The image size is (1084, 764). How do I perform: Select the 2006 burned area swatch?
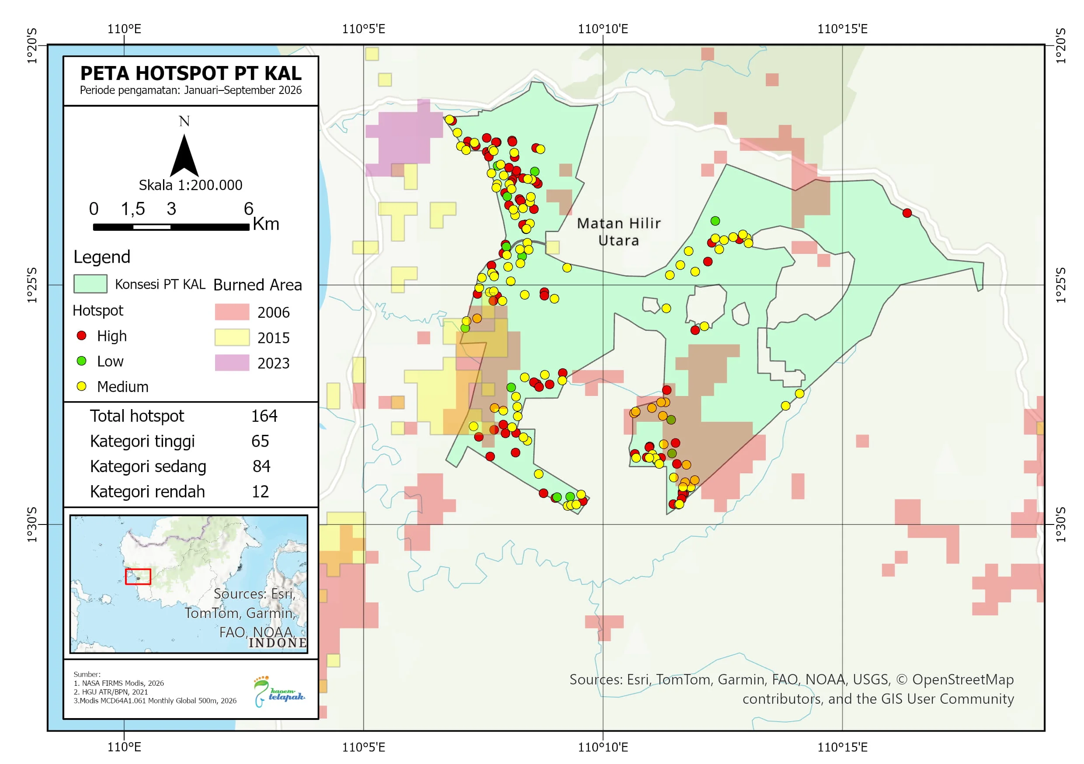[x=232, y=313]
